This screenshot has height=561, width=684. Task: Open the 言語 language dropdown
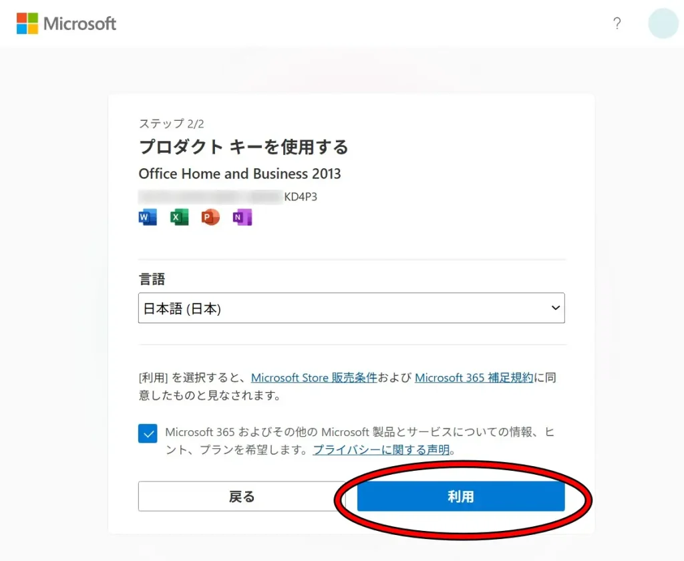pyautogui.click(x=351, y=308)
